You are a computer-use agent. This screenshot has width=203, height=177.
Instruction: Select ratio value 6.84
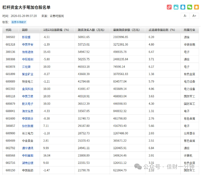tap(151, 148)
